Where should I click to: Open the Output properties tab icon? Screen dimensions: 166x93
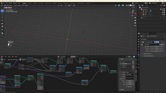(139, 42)
